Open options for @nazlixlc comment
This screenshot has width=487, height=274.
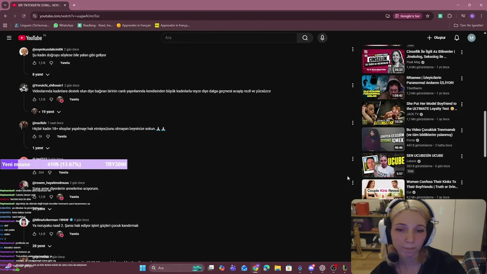click(x=353, y=123)
